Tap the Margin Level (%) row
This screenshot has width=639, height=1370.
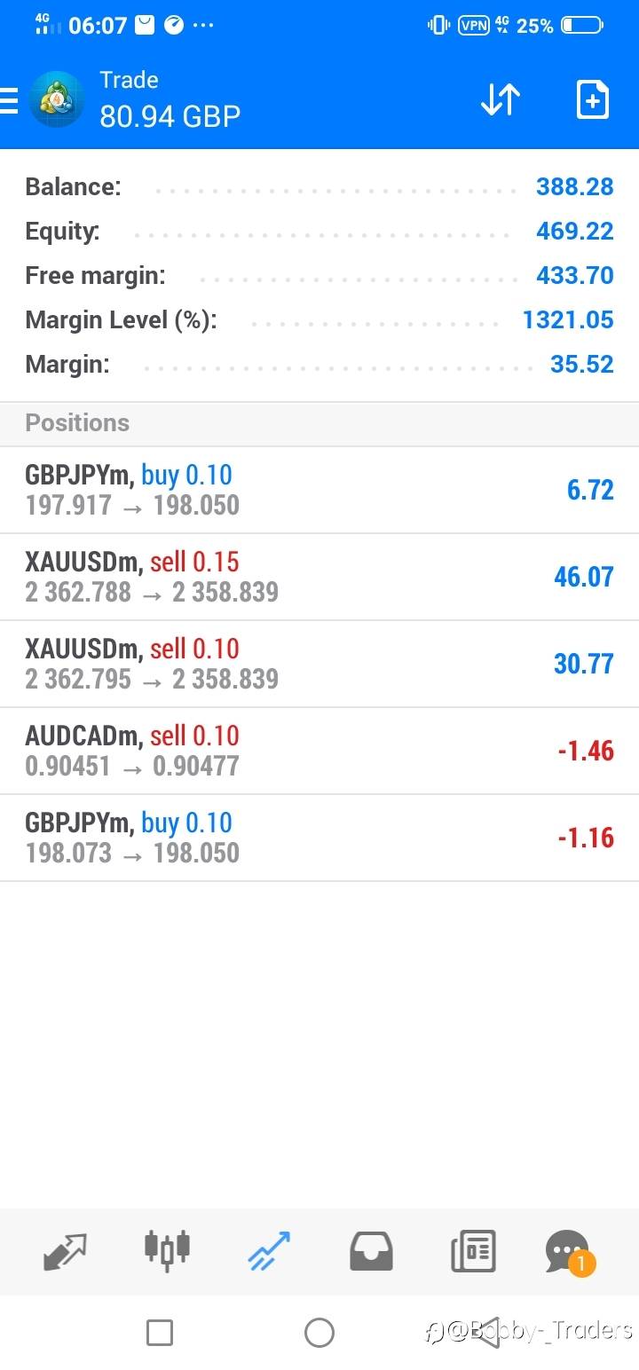coord(319,319)
